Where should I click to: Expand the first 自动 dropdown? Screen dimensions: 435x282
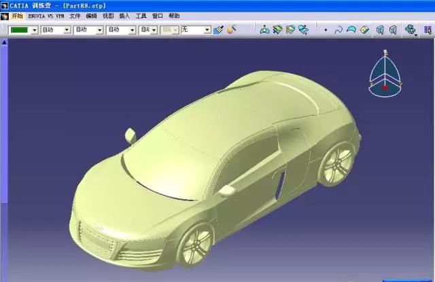click(x=67, y=30)
